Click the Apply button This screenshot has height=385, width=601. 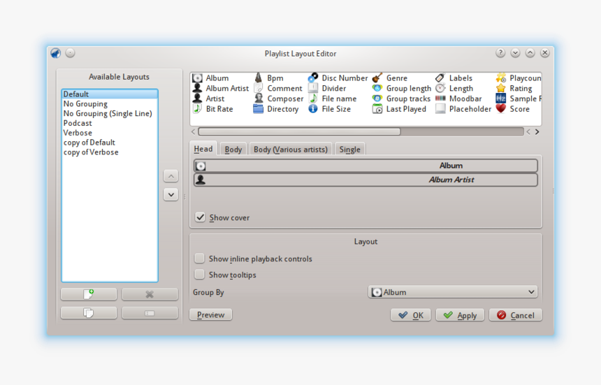point(460,315)
